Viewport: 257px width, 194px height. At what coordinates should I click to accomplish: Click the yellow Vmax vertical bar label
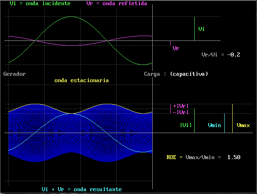tap(243, 125)
